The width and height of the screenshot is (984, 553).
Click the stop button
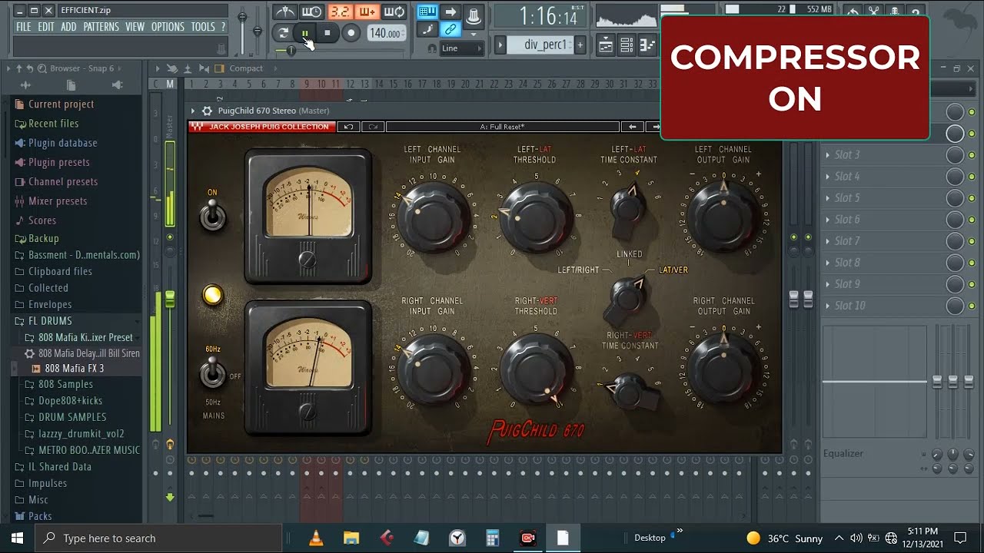pyautogui.click(x=327, y=33)
